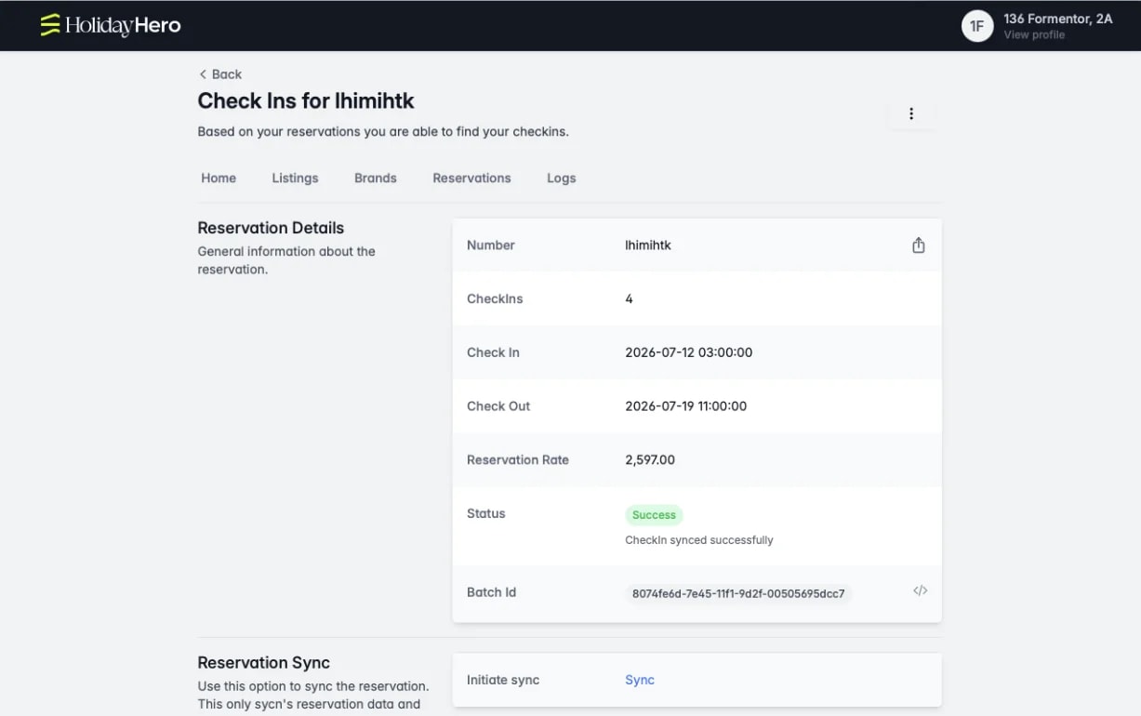Open the Reservations tab
This screenshot has width=1141, height=716.
pyautogui.click(x=471, y=178)
